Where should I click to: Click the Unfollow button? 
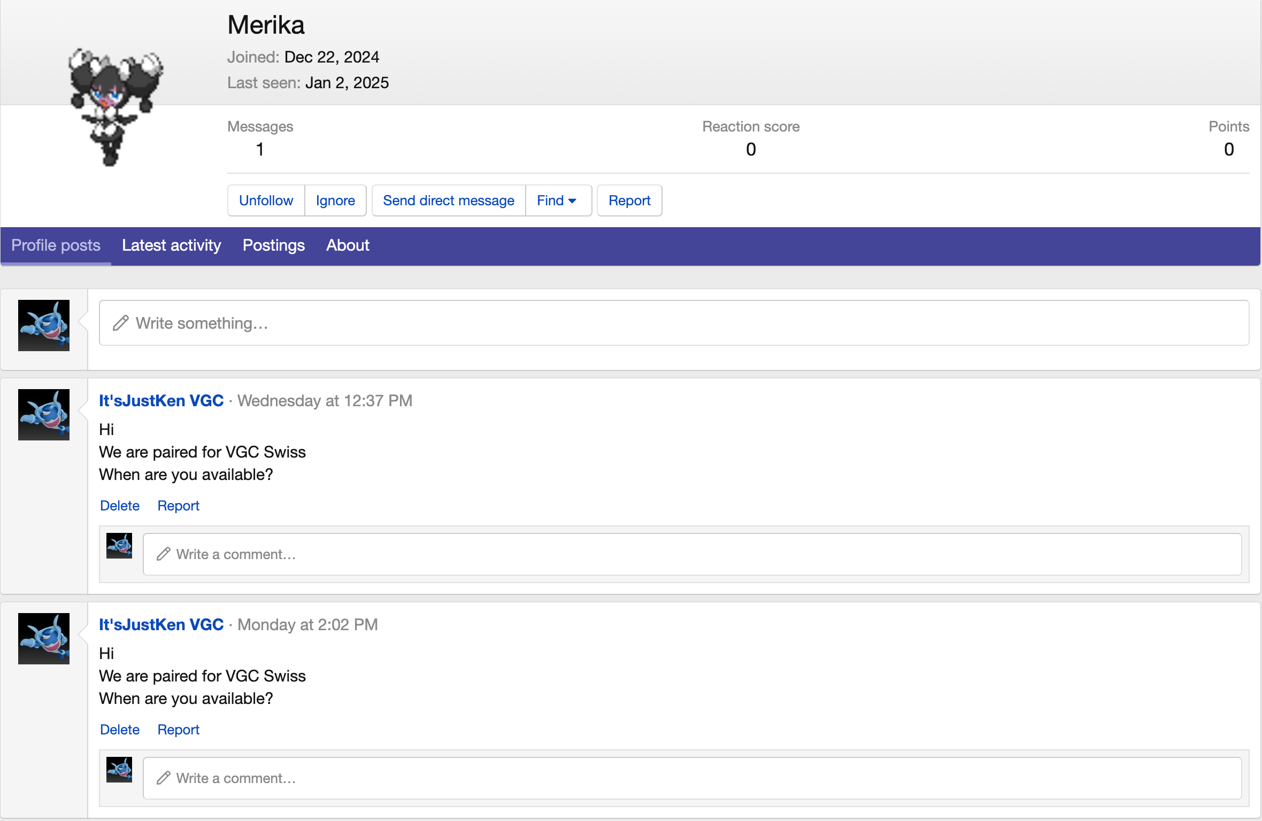point(266,200)
